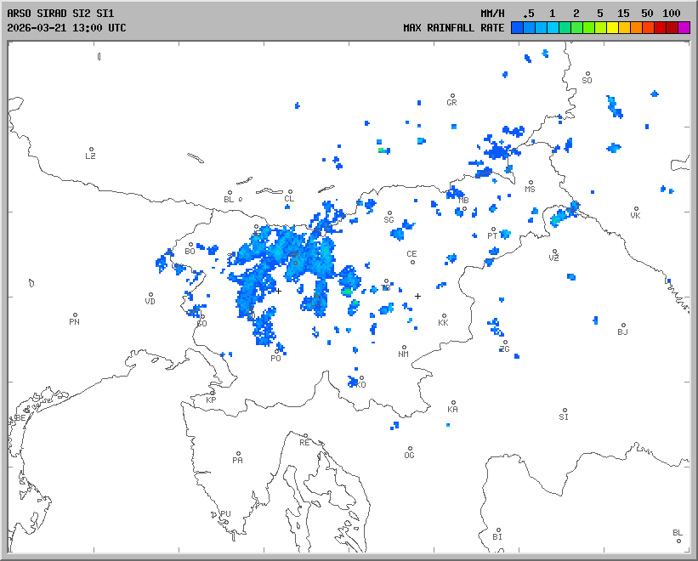Click the magenta 100 mm/h legend swatch
This screenshot has height=561, width=698.
[684, 28]
